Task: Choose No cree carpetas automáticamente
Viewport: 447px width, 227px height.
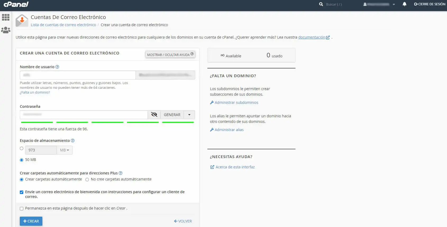Action: [87, 179]
